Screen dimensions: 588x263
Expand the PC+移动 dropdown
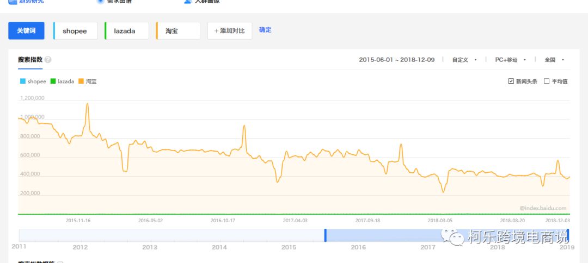click(x=510, y=60)
